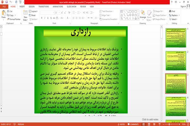This screenshot has height=126, width=190.
Task: Click Sign in link
Action: 183,7
